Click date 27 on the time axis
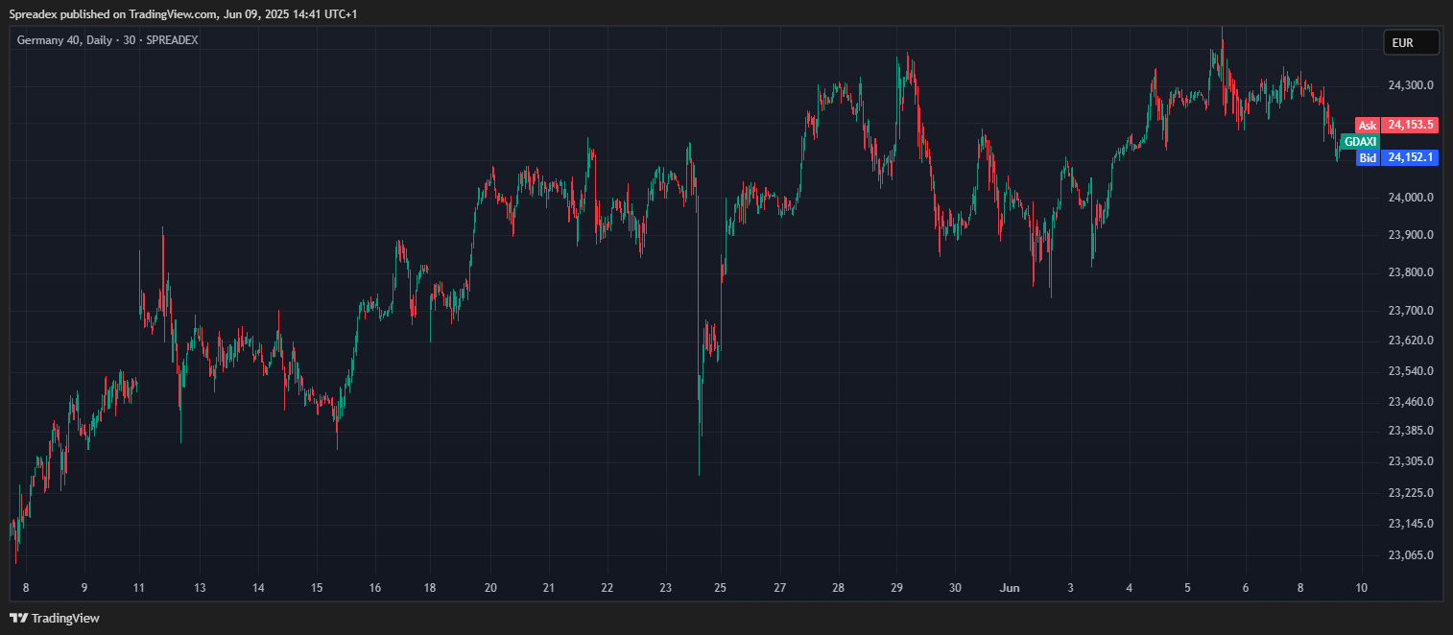This screenshot has height=635, width=1453. point(780,588)
